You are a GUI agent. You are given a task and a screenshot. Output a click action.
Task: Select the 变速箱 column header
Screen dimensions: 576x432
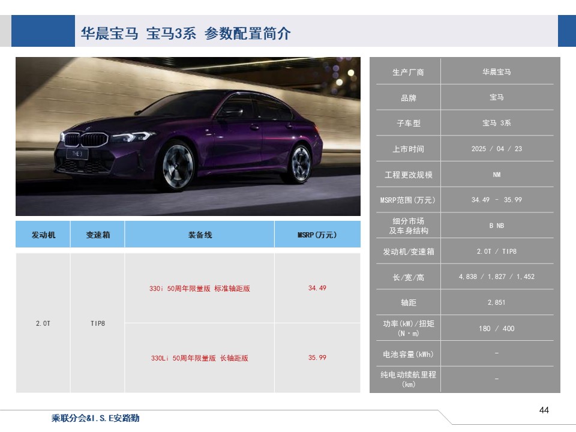coord(98,235)
